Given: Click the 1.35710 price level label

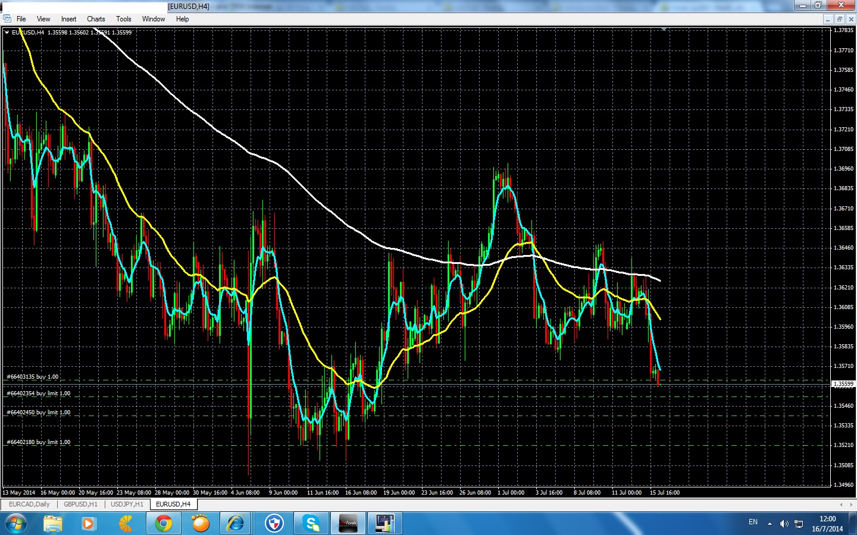Looking at the screenshot, I should coord(844,366).
